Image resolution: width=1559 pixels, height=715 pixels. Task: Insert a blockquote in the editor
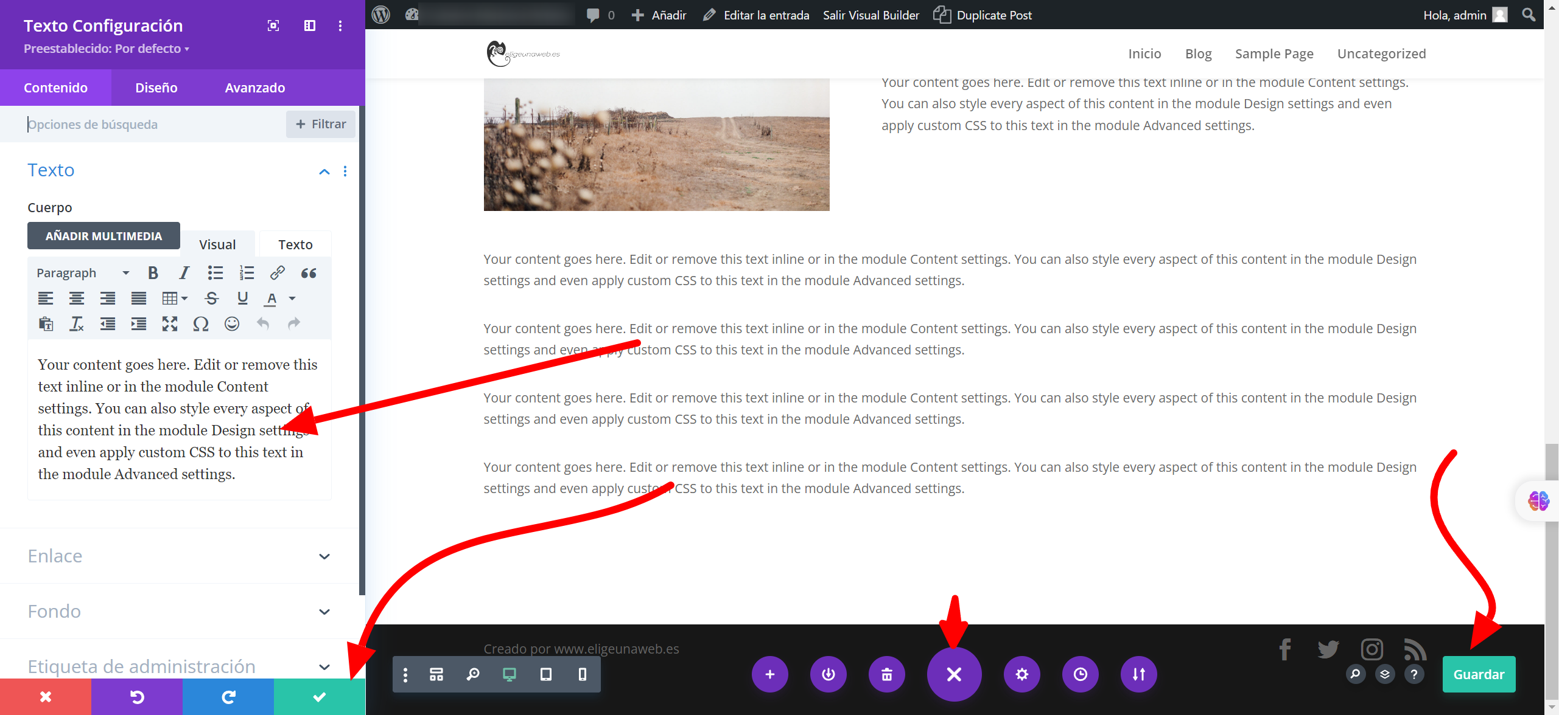point(309,273)
